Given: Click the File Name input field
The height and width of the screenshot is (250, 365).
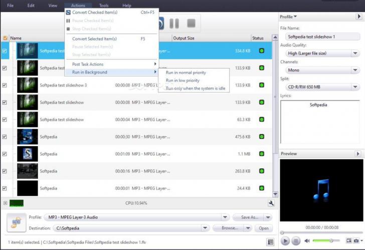Looking at the screenshot, I should [322, 36].
